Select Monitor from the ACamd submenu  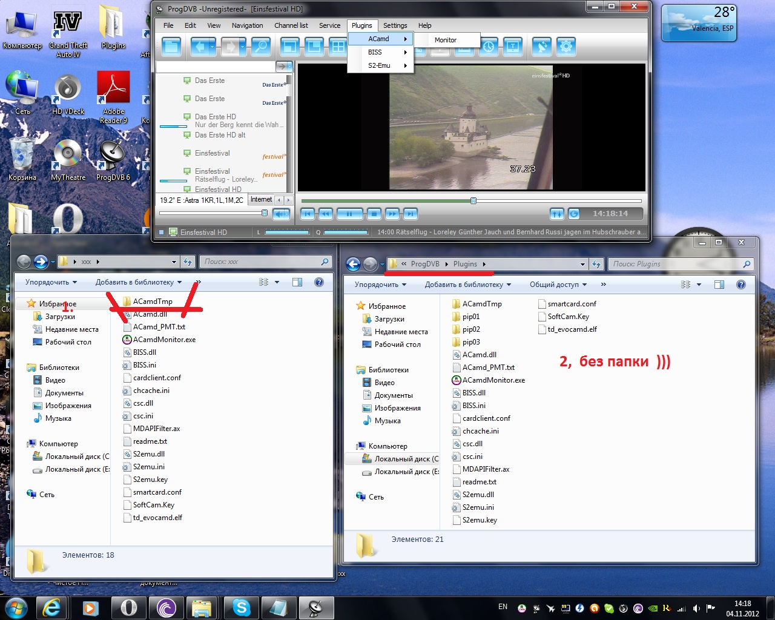click(x=446, y=40)
